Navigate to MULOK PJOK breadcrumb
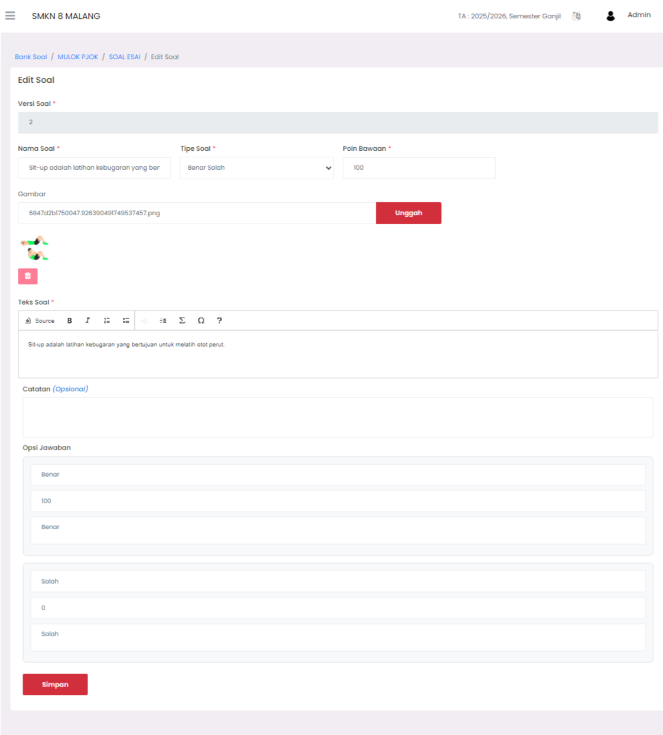663x735 pixels. tap(78, 57)
